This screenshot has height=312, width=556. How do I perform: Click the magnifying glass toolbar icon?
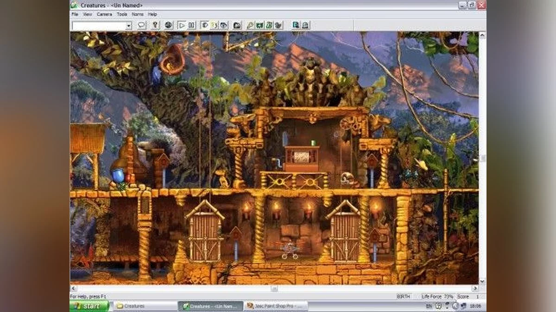pyautogui.click(x=250, y=25)
